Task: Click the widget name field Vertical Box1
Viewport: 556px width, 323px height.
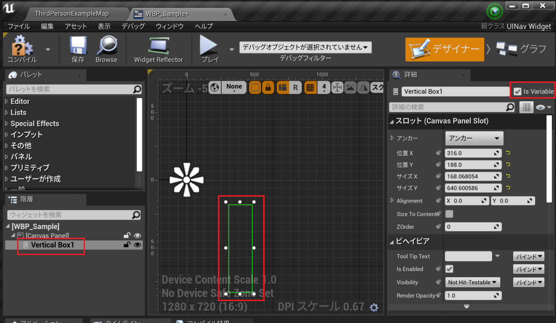Action: [x=455, y=91]
